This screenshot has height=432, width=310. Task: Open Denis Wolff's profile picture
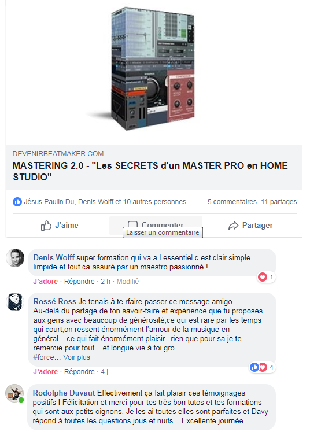tap(15, 258)
